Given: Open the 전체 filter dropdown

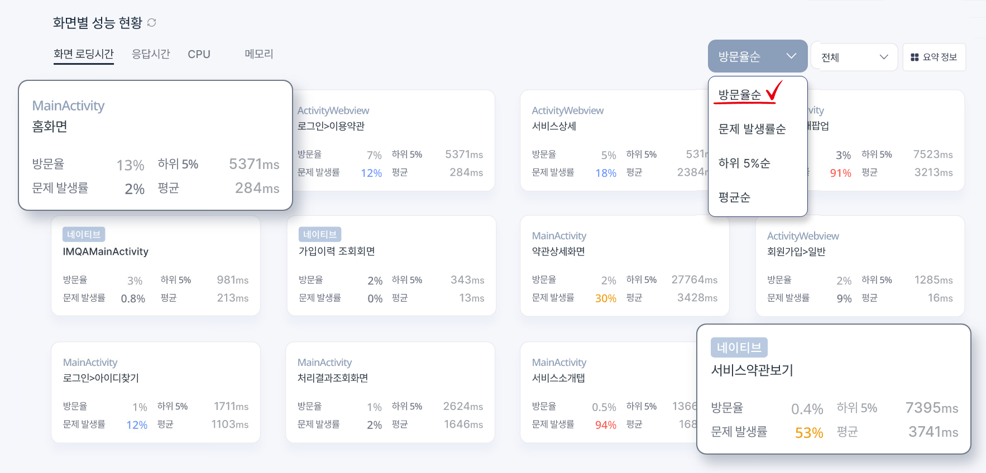Looking at the screenshot, I should coord(854,57).
